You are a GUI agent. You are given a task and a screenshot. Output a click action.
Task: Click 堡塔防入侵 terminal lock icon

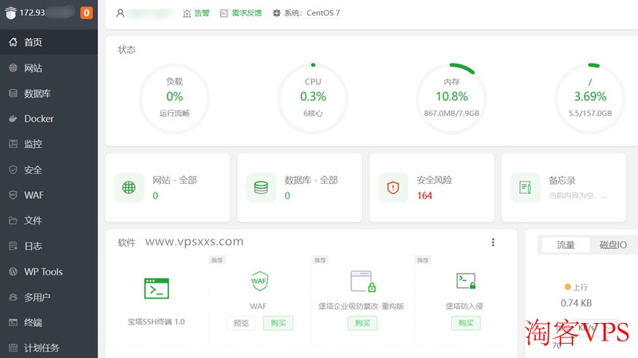466,281
